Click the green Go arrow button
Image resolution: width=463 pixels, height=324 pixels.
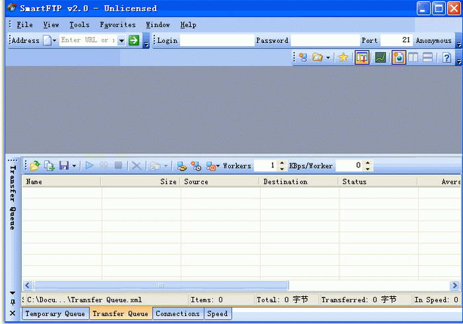(x=134, y=40)
